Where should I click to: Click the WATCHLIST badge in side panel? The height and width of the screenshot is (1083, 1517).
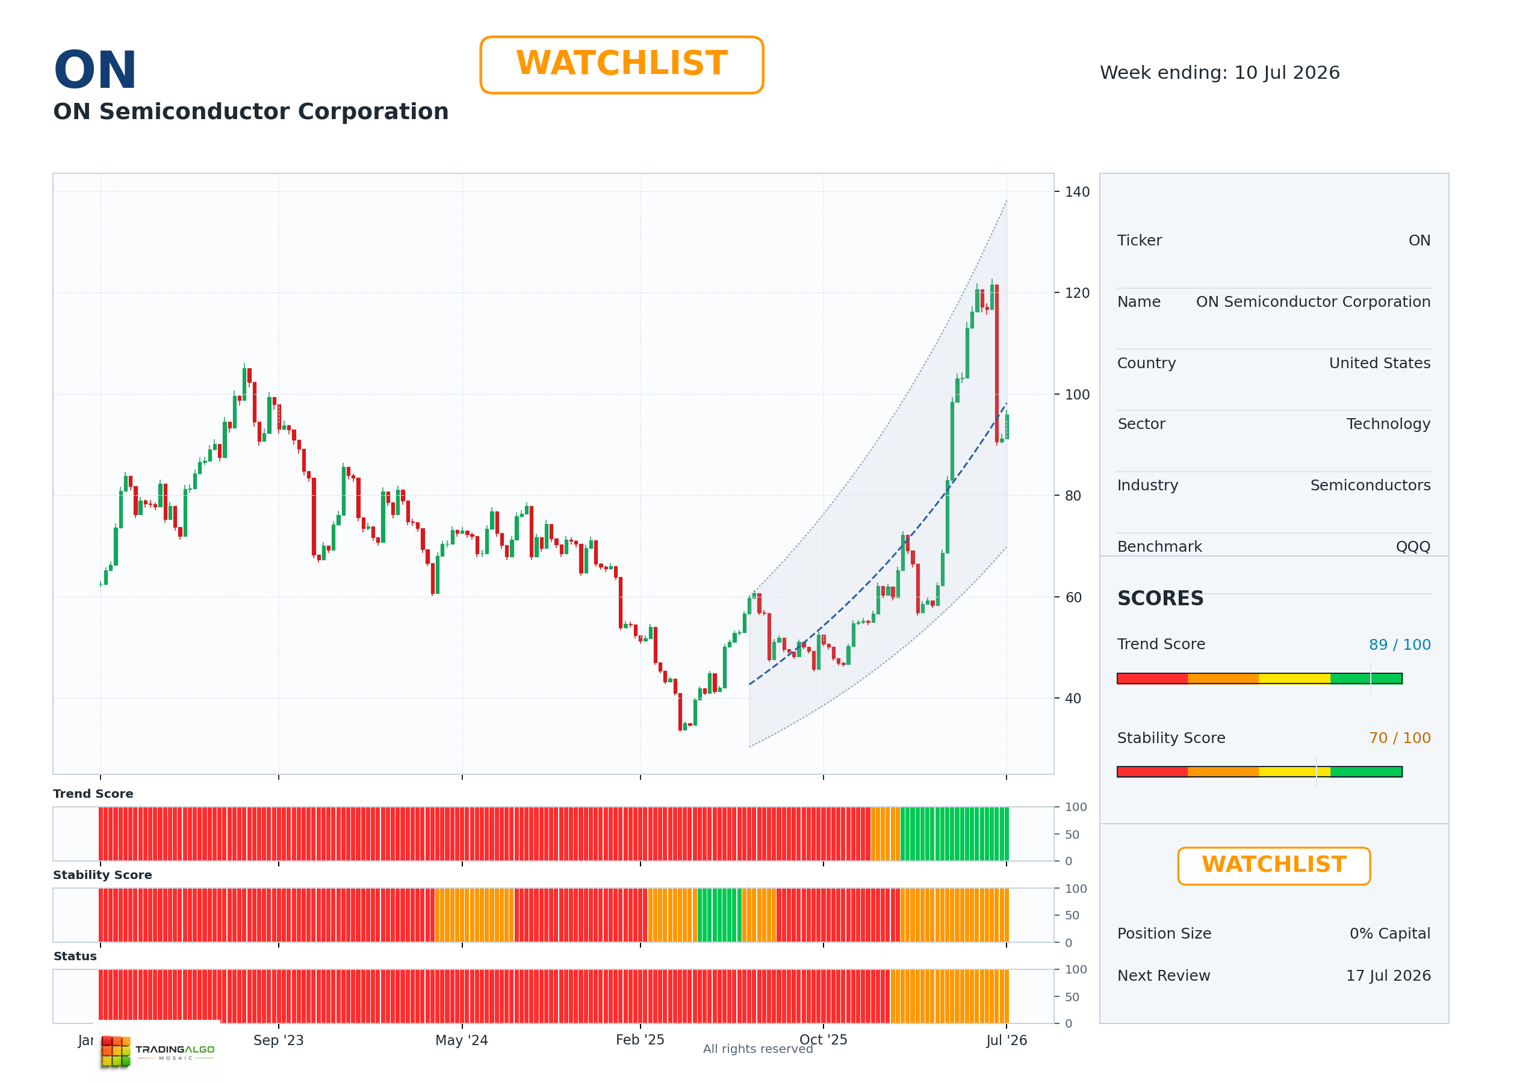point(1274,866)
